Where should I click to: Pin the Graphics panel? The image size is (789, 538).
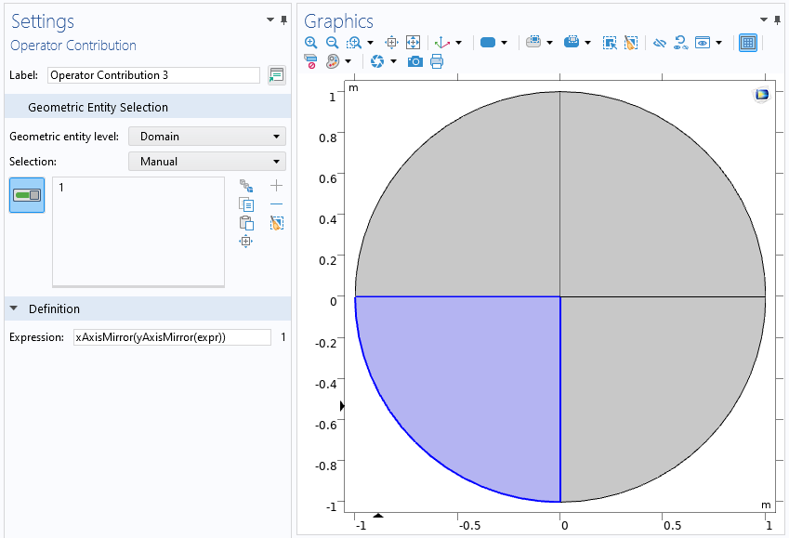[x=778, y=20]
